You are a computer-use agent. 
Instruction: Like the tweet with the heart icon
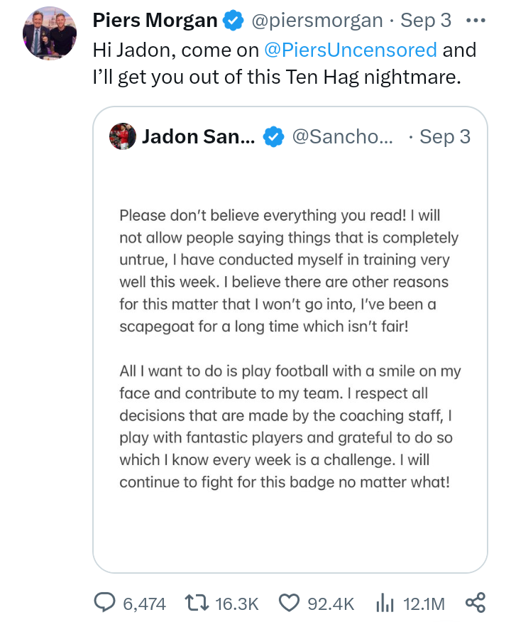click(x=289, y=603)
